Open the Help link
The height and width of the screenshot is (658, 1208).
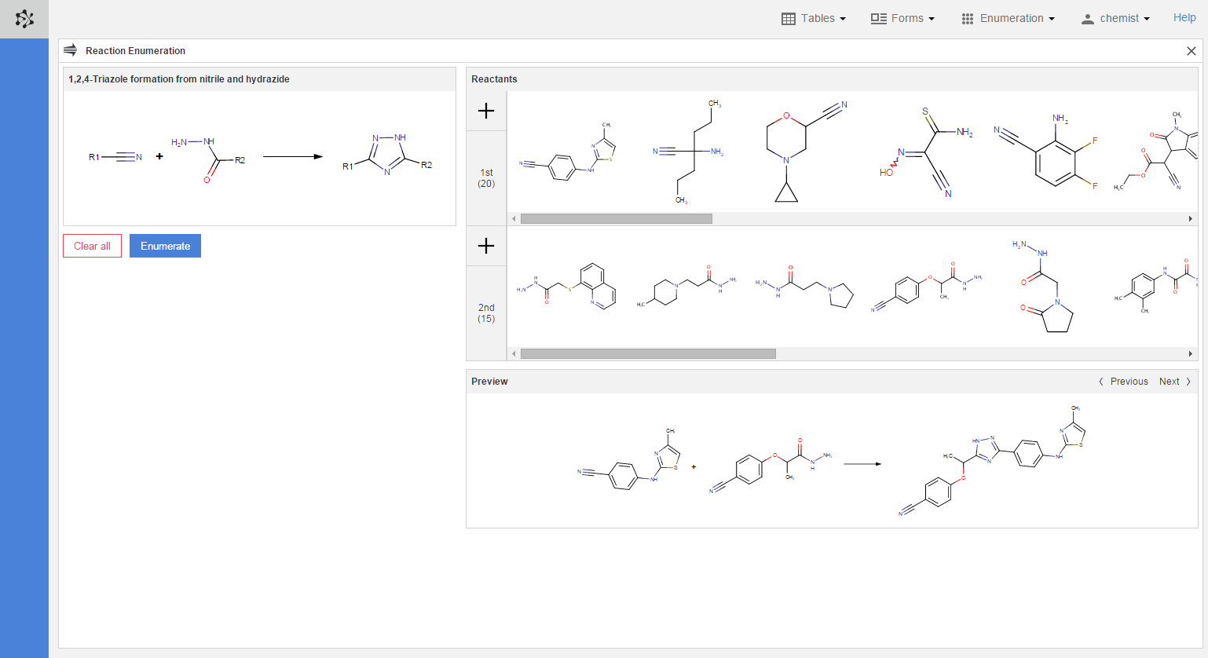point(1184,17)
